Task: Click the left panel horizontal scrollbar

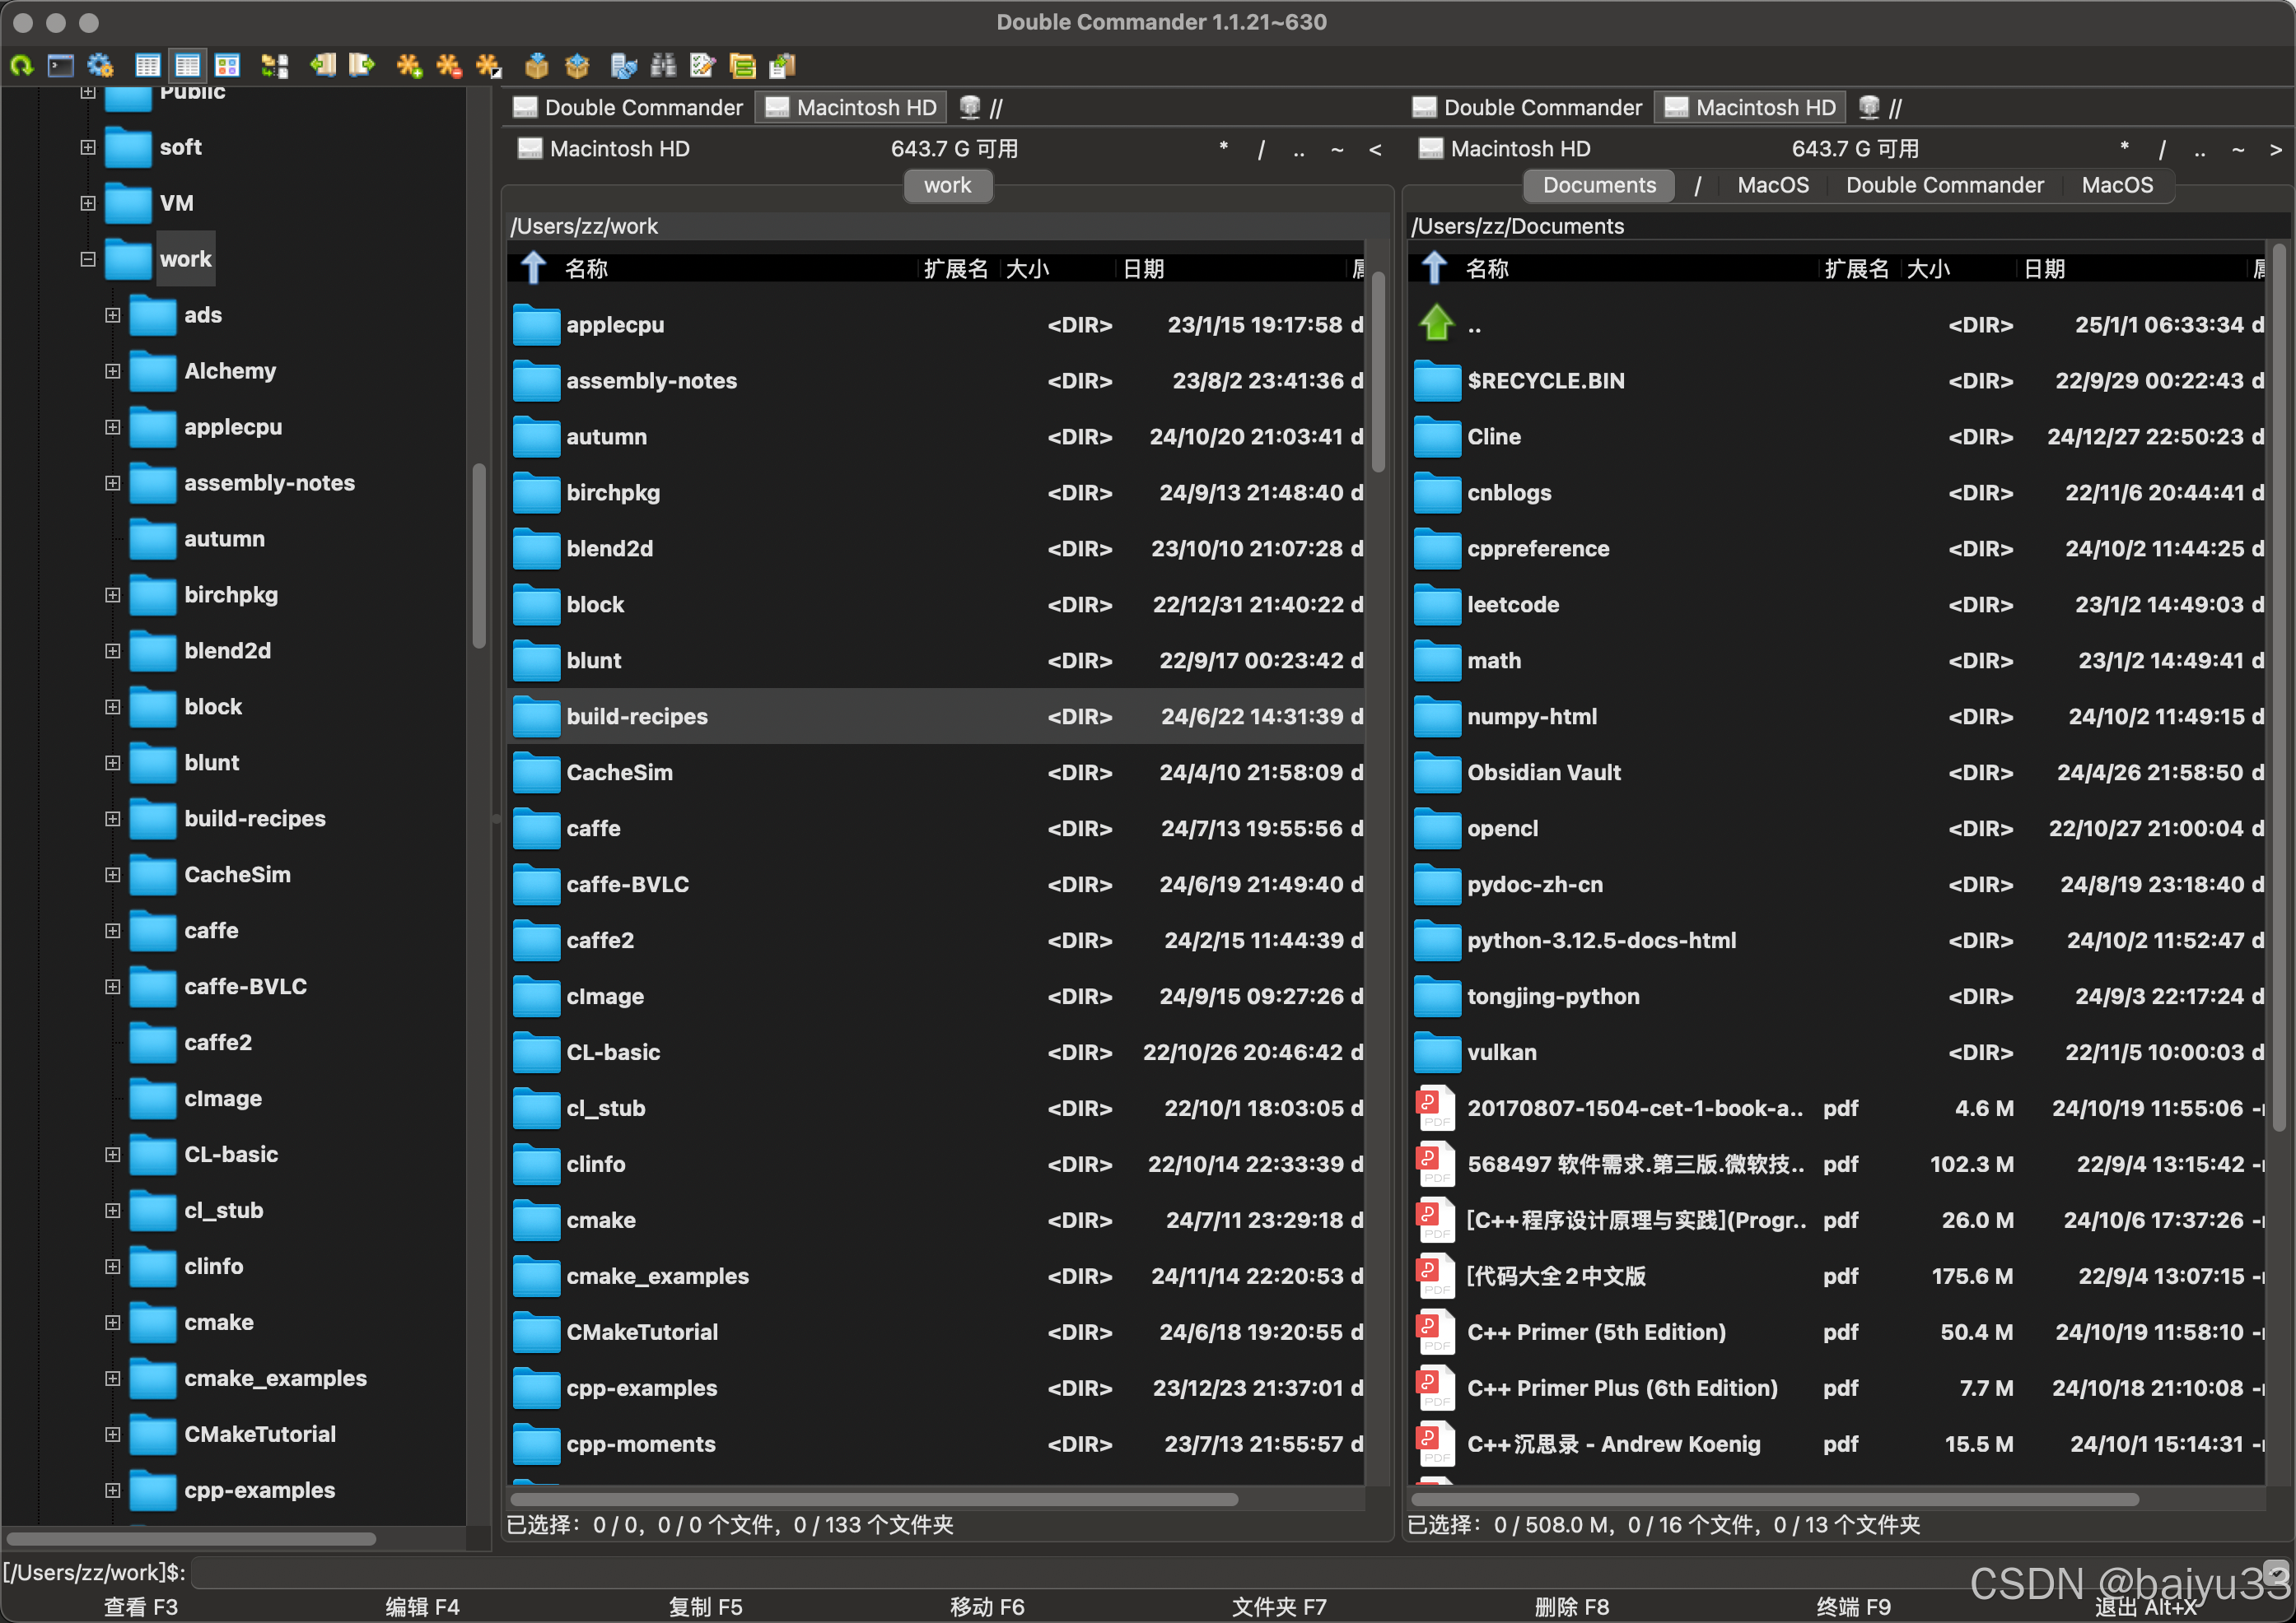Action: tap(873, 1499)
